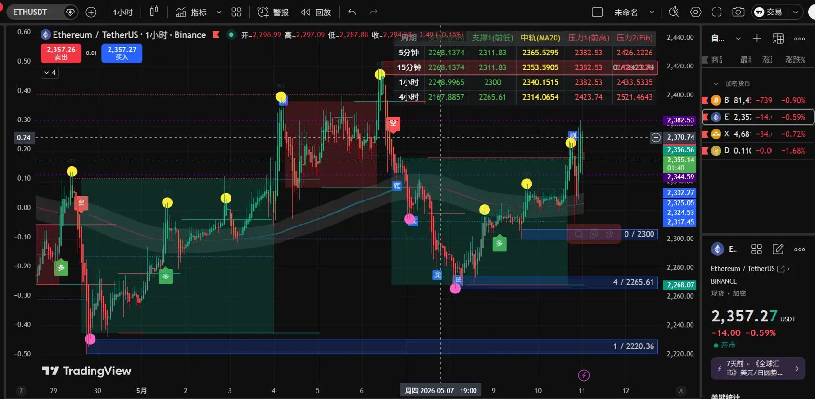
Task: Sort the watchlist by the 最新 column
Action: click(x=746, y=60)
